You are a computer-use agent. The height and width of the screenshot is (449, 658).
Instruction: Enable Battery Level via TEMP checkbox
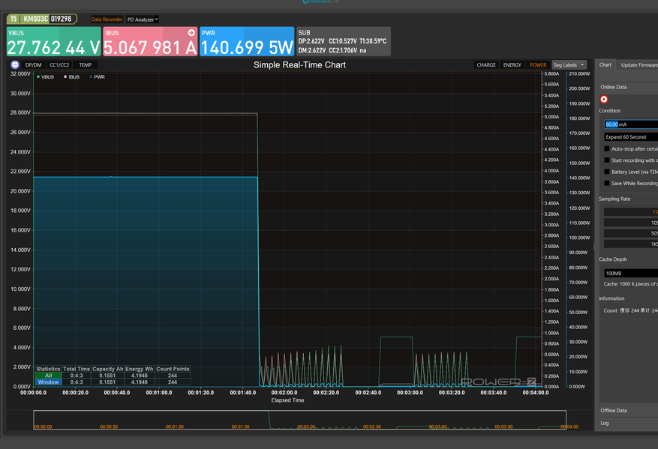(x=607, y=172)
